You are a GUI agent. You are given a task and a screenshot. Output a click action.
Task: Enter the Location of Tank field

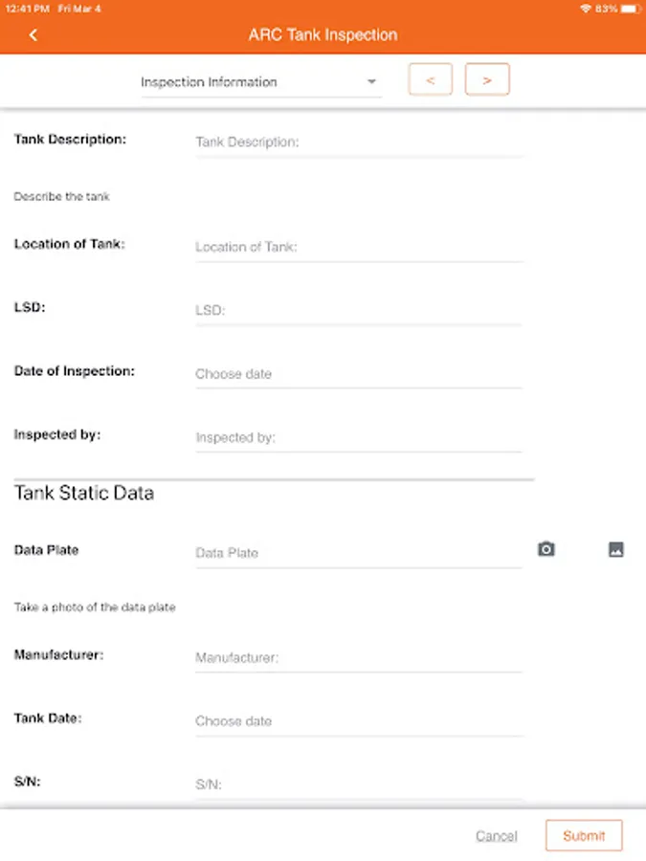[x=359, y=247]
